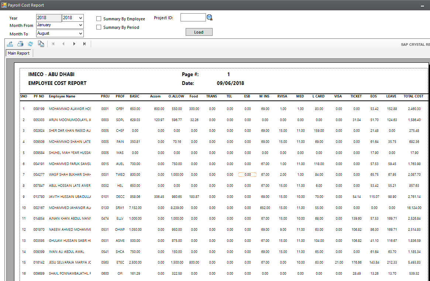This screenshot has height=281, width=430.
Task: Refresh the Crystal report
Action: pos(30,44)
